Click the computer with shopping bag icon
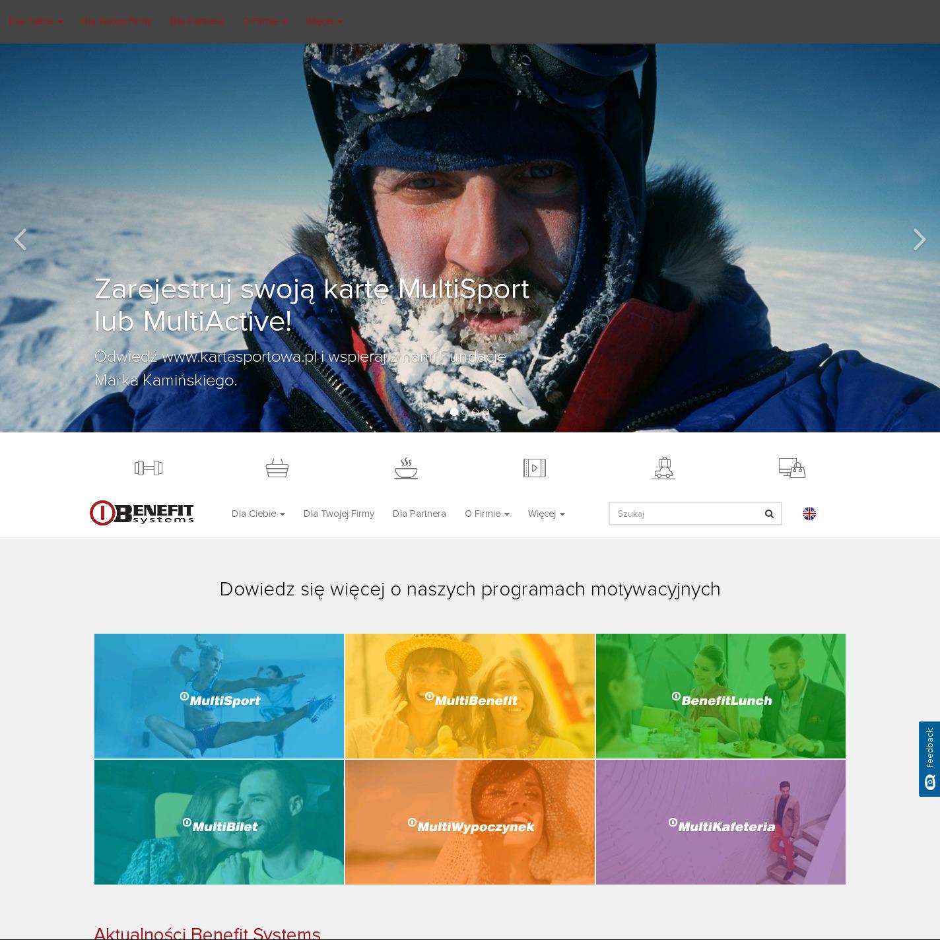This screenshot has width=940, height=940. coord(791,468)
